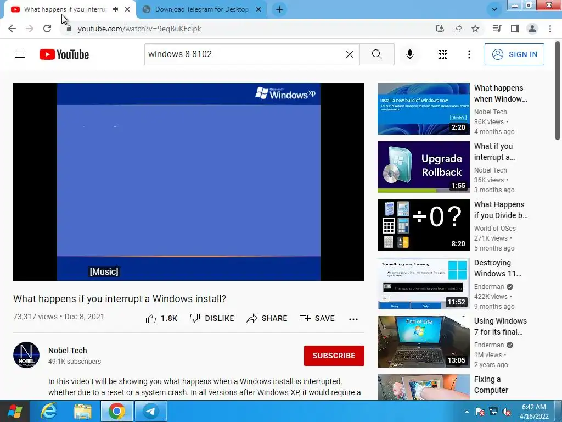Open the Windows Start button
The width and height of the screenshot is (562, 422).
click(x=15, y=411)
